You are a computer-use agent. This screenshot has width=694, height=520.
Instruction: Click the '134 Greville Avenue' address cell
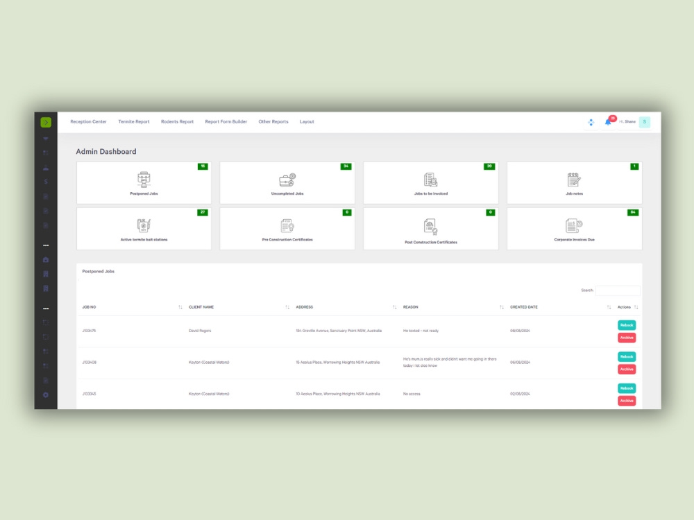(x=339, y=331)
